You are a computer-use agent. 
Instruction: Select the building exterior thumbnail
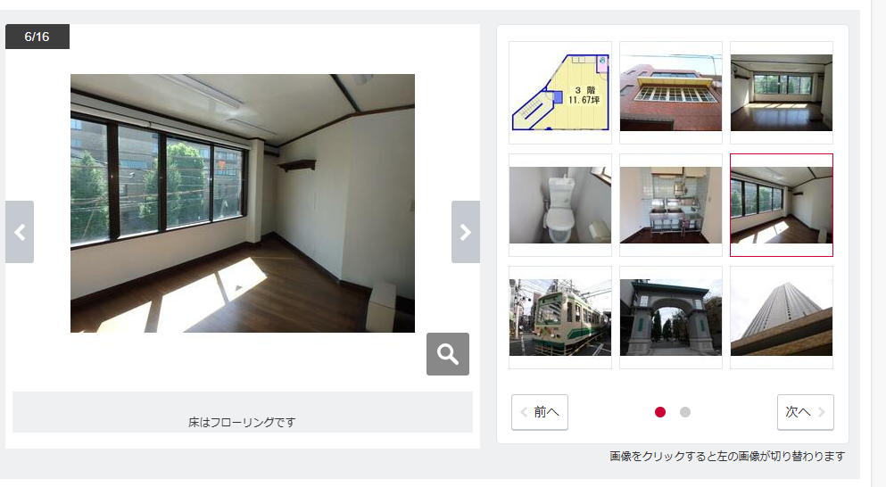pos(671,93)
